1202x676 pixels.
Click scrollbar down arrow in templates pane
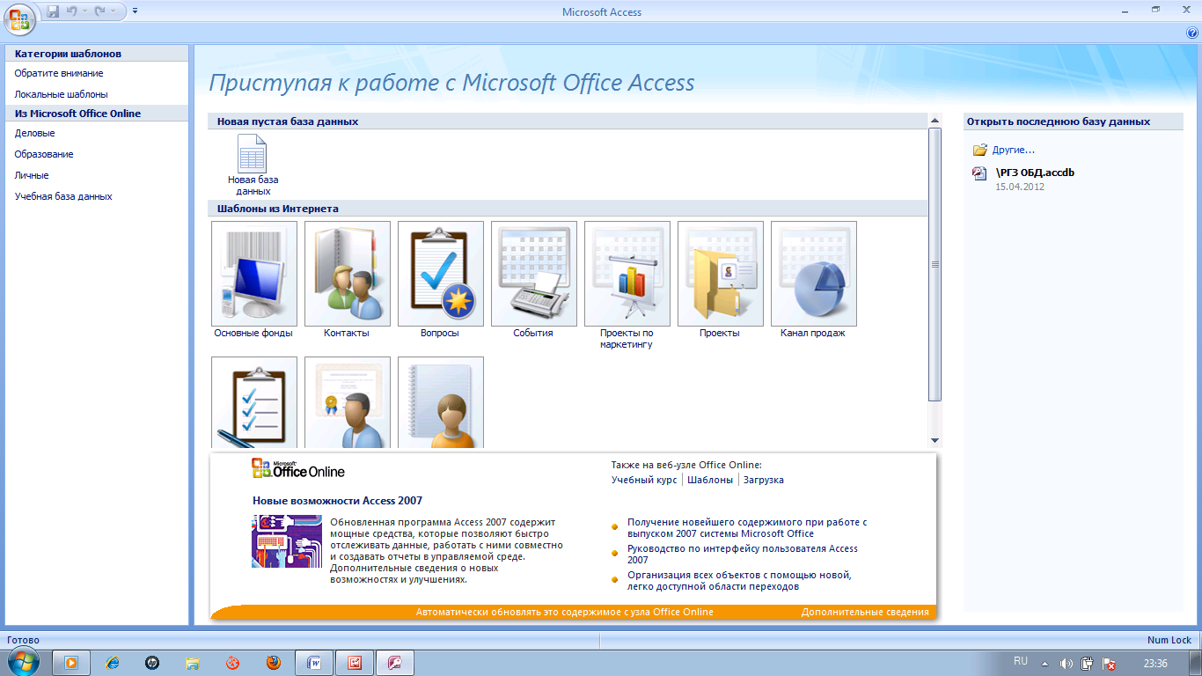(934, 440)
